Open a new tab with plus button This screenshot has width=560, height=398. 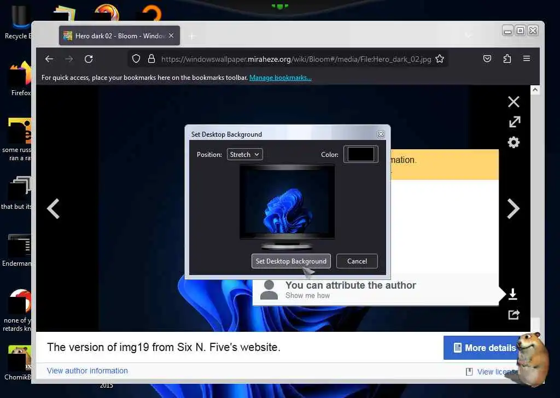pyautogui.click(x=192, y=36)
